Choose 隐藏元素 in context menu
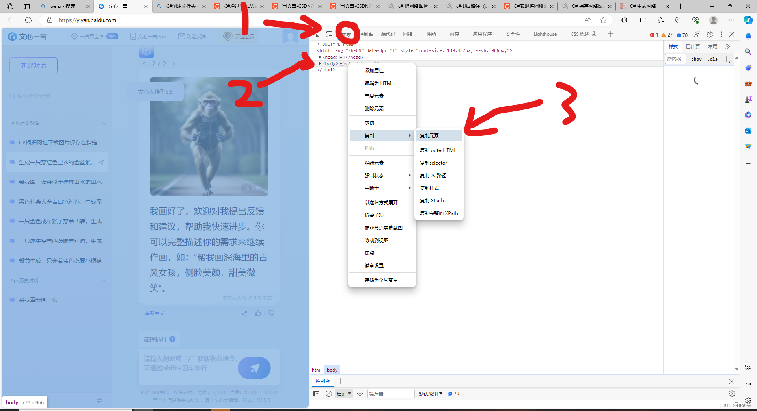757x411 pixels. click(x=382, y=163)
